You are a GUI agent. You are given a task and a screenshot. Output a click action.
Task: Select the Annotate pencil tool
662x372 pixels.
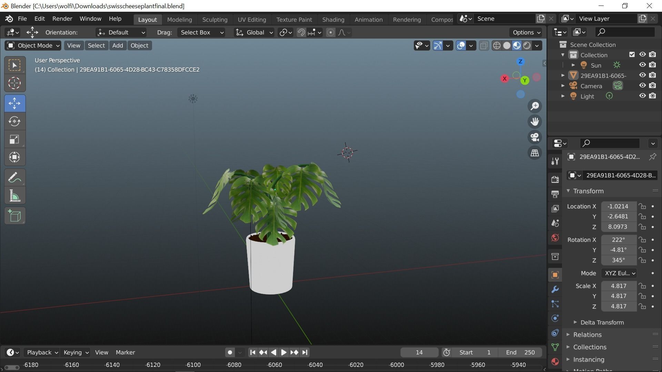pyautogui.click(x=14, y=178)
